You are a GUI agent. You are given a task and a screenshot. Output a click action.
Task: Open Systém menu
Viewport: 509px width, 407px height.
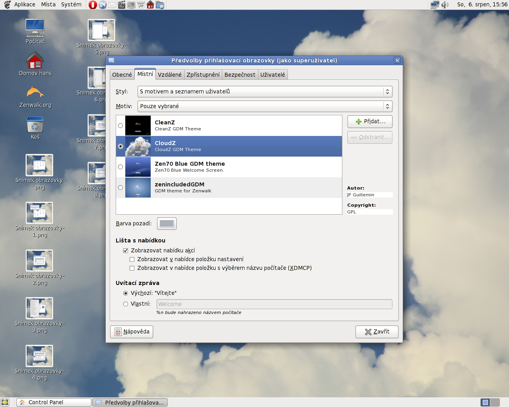(71, 4)
